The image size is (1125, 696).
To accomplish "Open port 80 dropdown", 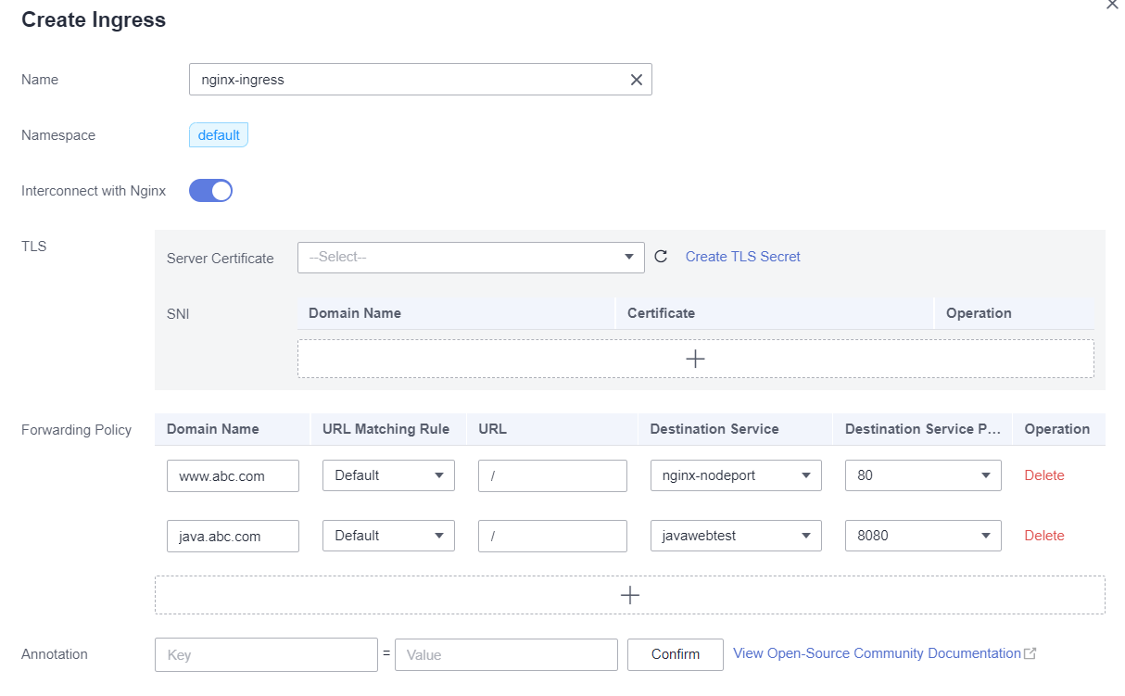I will pos(922,475).
